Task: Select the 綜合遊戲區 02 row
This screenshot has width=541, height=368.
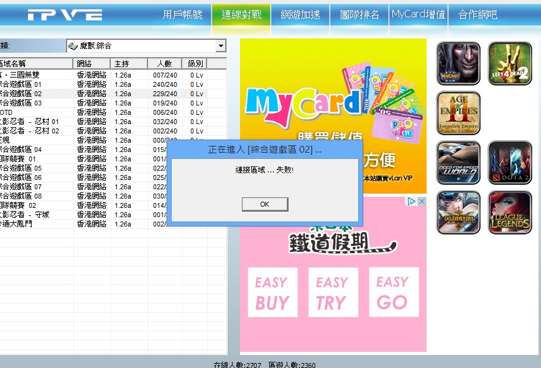Action: pyautogui.click(x=103, y=94)
